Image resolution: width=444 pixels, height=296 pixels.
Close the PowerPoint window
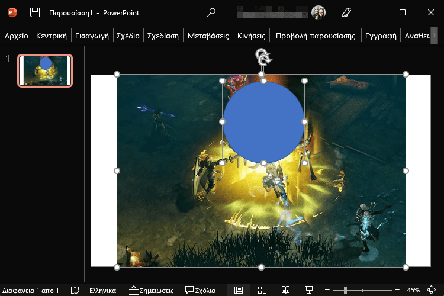[431, 12]
